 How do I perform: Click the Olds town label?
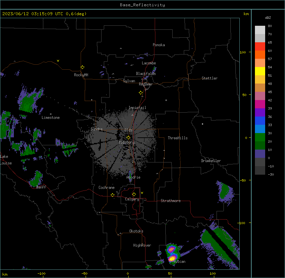click(128, 130)
